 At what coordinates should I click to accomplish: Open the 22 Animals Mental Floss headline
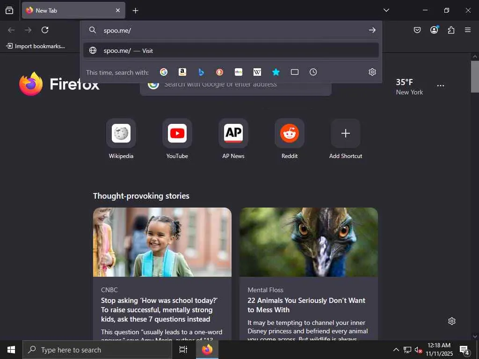306,305
